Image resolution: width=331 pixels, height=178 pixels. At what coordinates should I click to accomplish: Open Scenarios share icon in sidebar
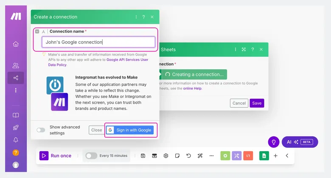click(x=16, y=78)
